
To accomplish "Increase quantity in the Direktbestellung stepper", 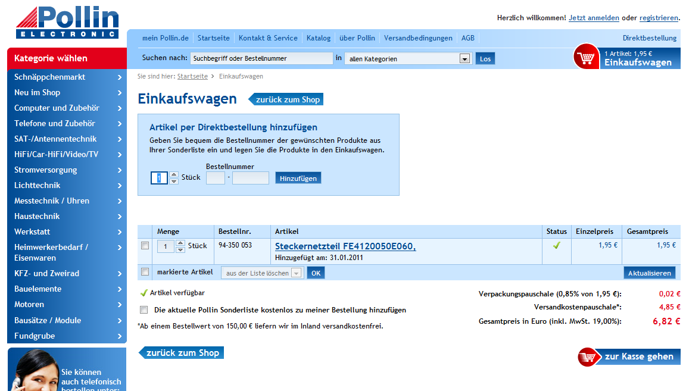I will coord(174,174).
